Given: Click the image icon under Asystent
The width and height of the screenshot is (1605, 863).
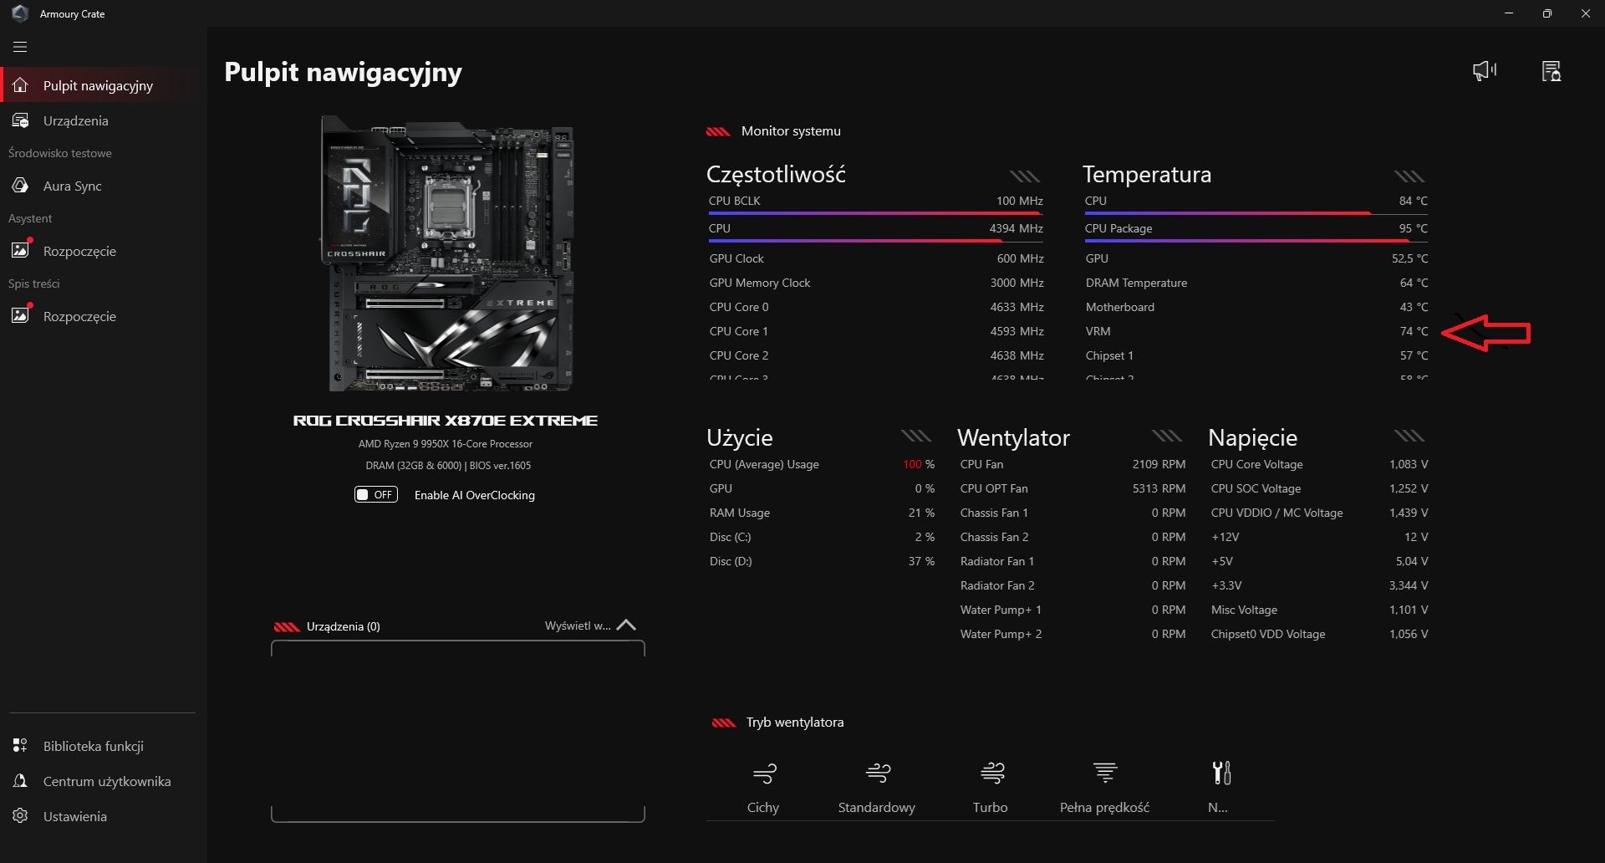Looking at the screenshot, I should [x=21, y=250].
